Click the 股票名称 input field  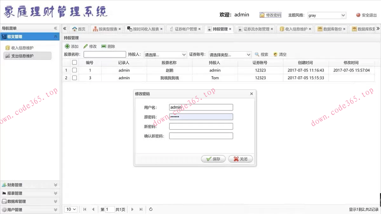(x=104, y=54)
